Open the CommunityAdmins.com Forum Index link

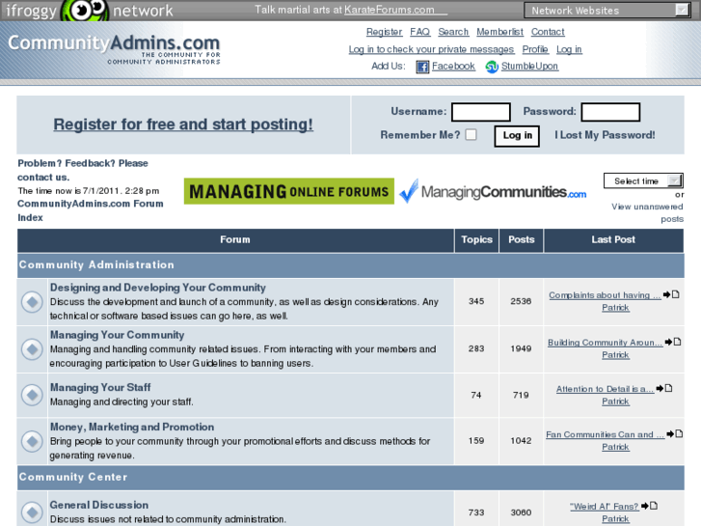[x=91, y=210]
